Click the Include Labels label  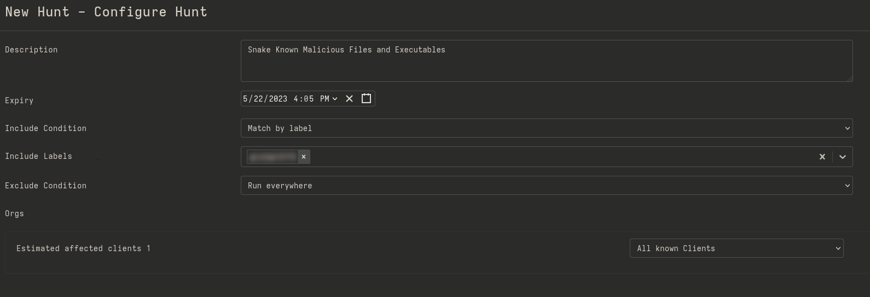point(38,156)
